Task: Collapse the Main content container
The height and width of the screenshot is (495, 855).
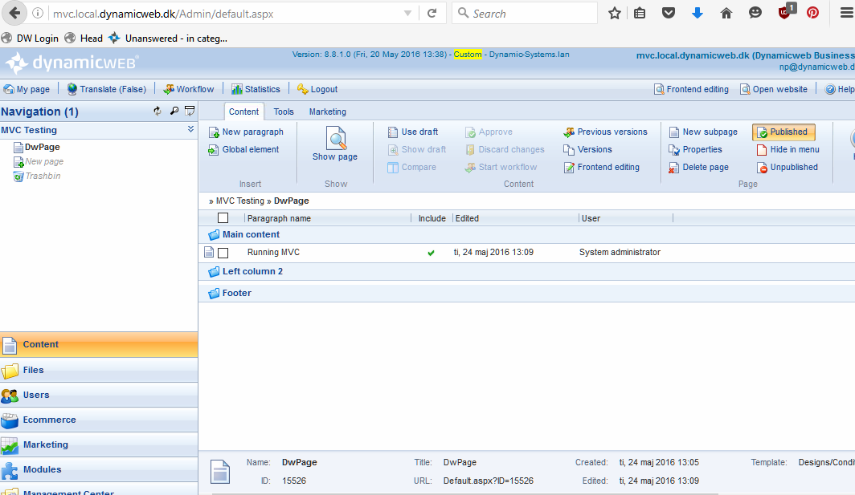Action: [214, 235]
